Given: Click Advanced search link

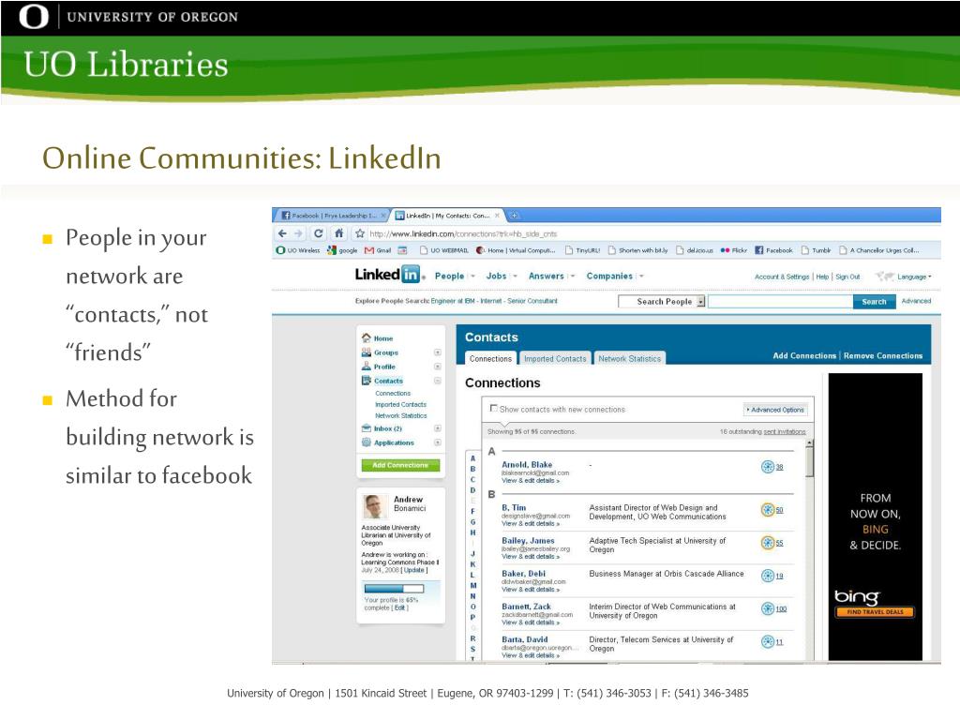Looking at the screenshot, I should [x=916, y=301].
